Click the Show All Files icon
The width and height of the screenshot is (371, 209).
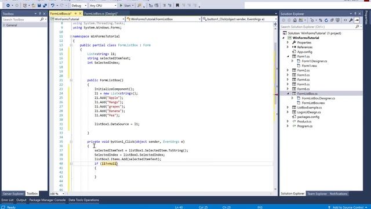(337, 20)
